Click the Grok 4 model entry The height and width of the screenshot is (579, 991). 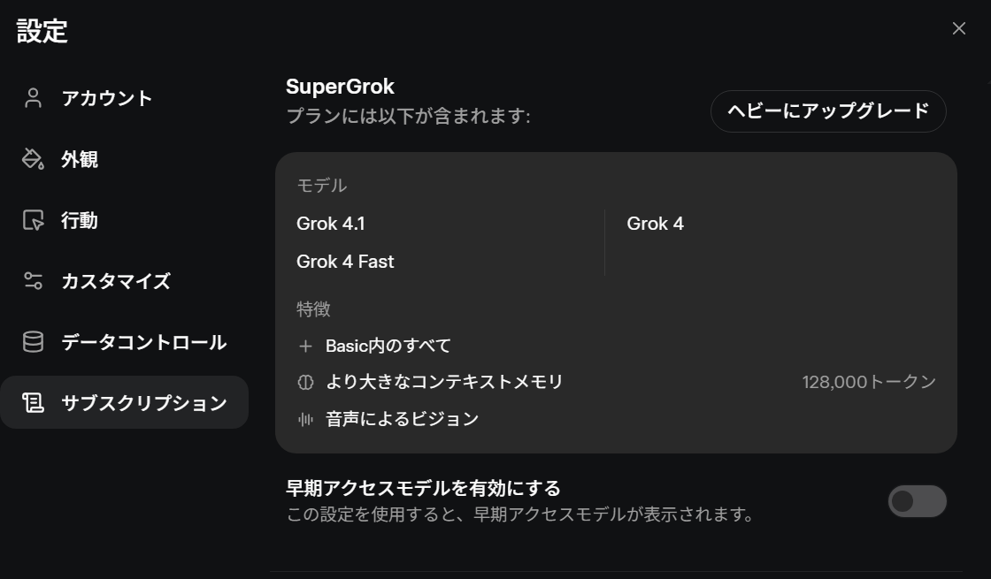[x=655, y=224]
